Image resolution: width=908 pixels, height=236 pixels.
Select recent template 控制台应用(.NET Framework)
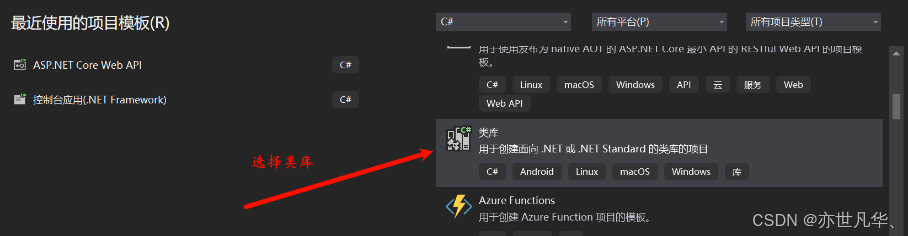(99, 100)
